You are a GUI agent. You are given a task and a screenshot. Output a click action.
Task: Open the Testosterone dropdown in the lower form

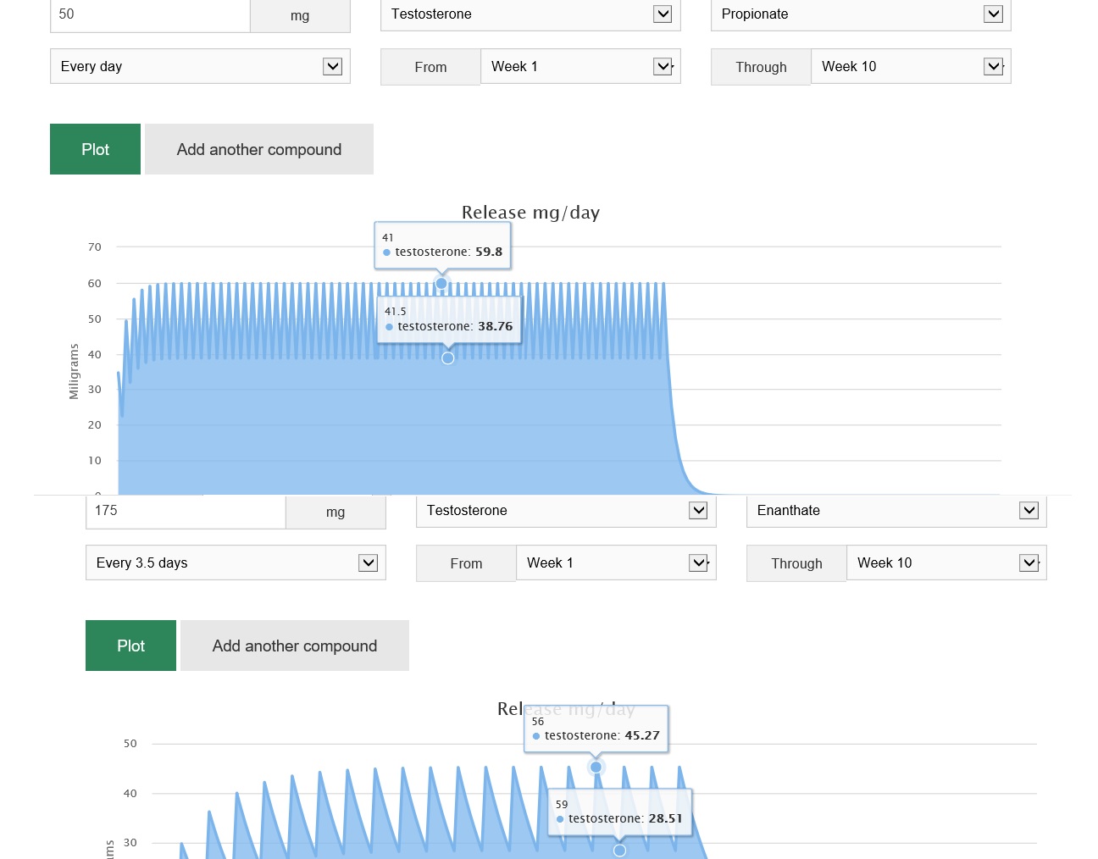[565, 511]
